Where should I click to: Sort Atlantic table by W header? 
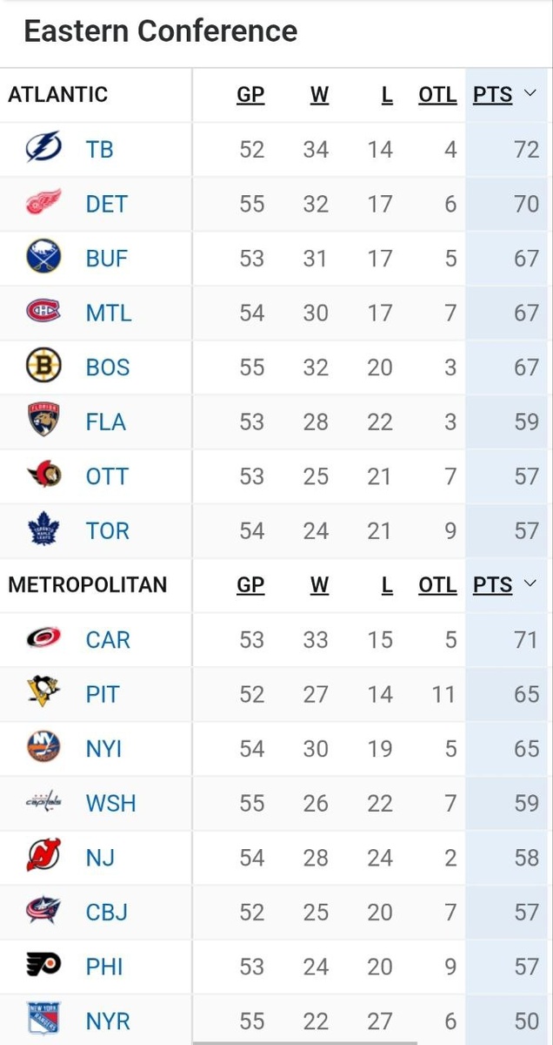(x=320, y=95)
